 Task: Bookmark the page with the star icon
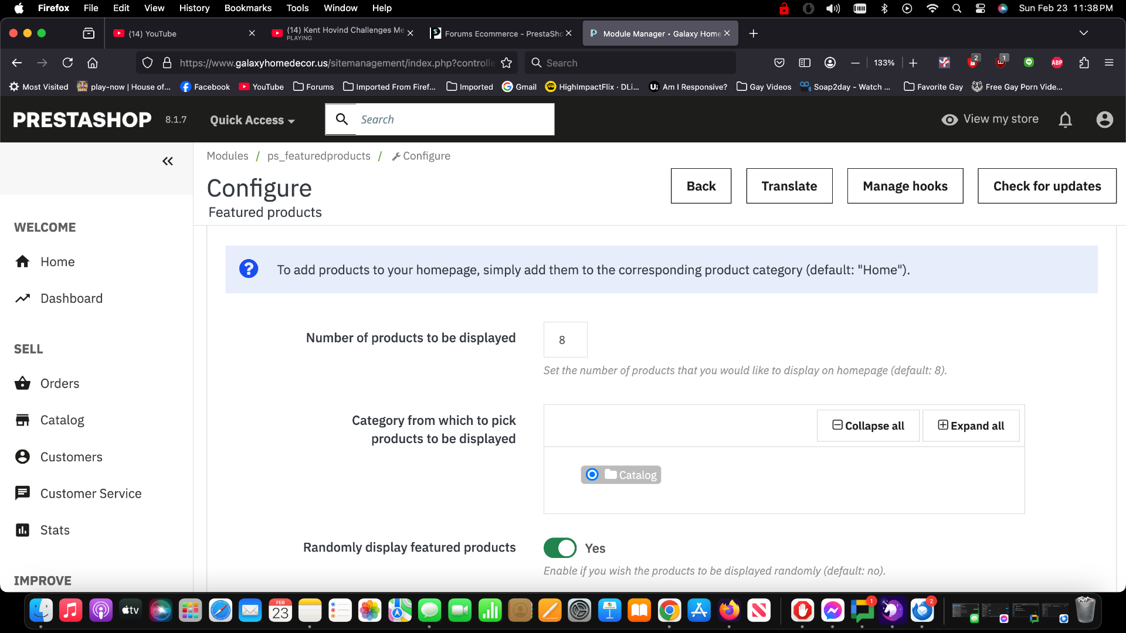[x=506, y=63]
